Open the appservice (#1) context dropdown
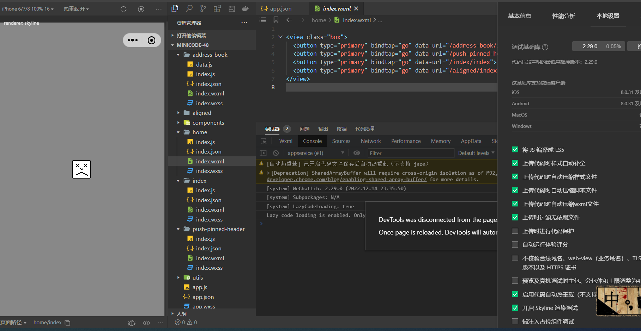Image resolution: width=641 pixels, height=331 pixels. tap(316, 153)
